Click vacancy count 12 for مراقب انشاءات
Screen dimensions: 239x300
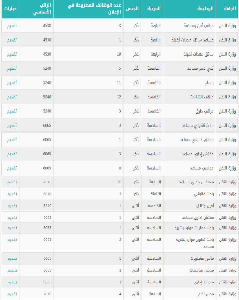(119, 97)
